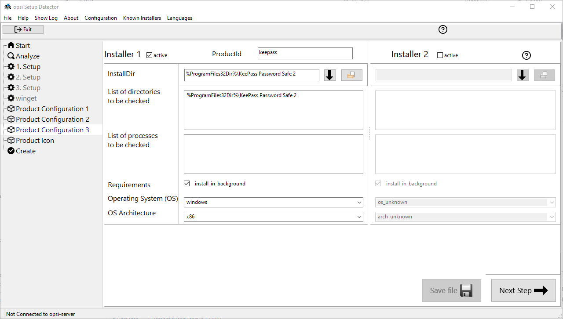The height and width of the screenshot is (319, 563).
Task: Click the Next Step button
Action: [523, 290]
